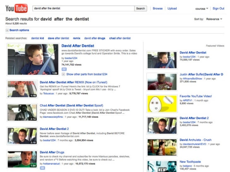Open featured booba1234 link, 1 year ago
230x172 pixels.
tap(189, 57)
